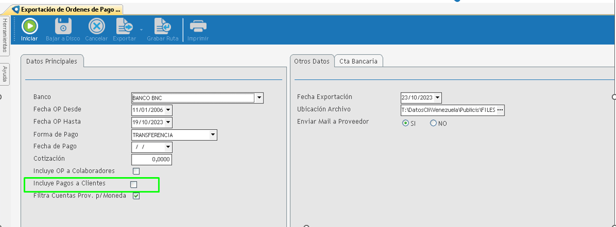Image resolution: width=616 pixels, height=227 pixels.
Task: Click the Cotización input field
Action: point(152,159)
